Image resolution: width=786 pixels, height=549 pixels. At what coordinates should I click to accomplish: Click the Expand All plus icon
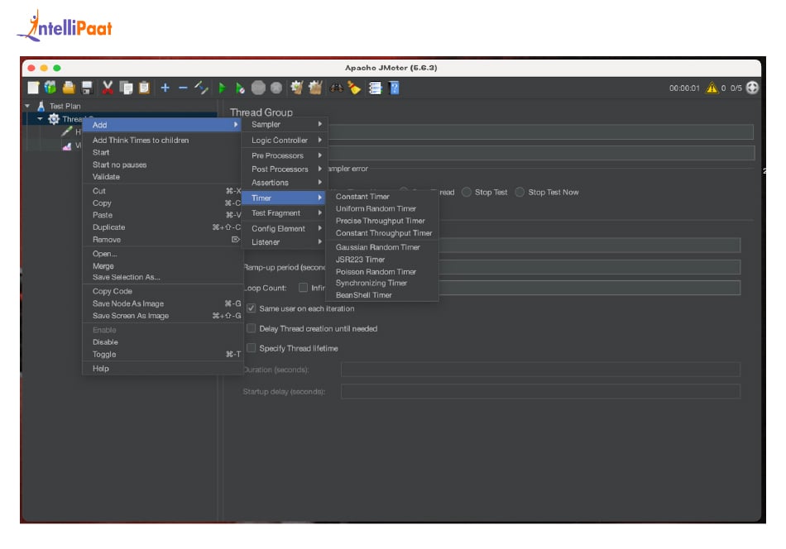point(165,88)
